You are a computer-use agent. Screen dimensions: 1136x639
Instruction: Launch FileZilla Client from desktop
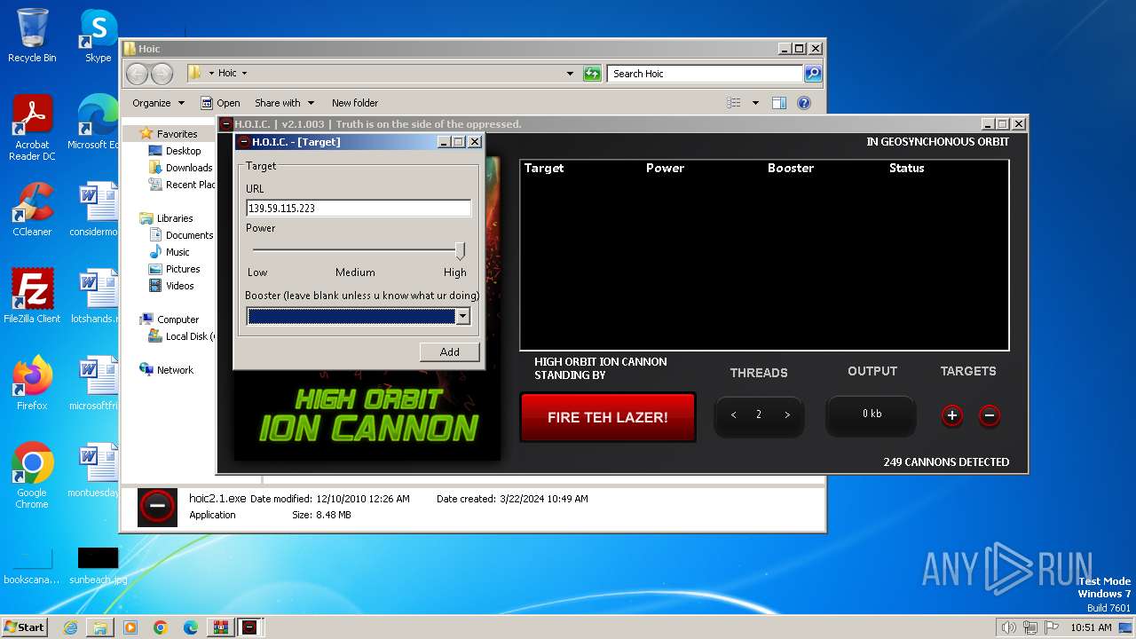[x=32, y=296]
